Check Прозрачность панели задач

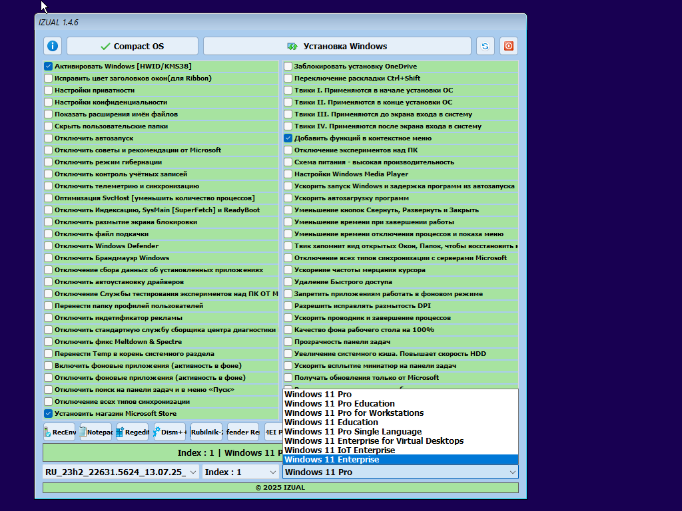click(288, 342)
